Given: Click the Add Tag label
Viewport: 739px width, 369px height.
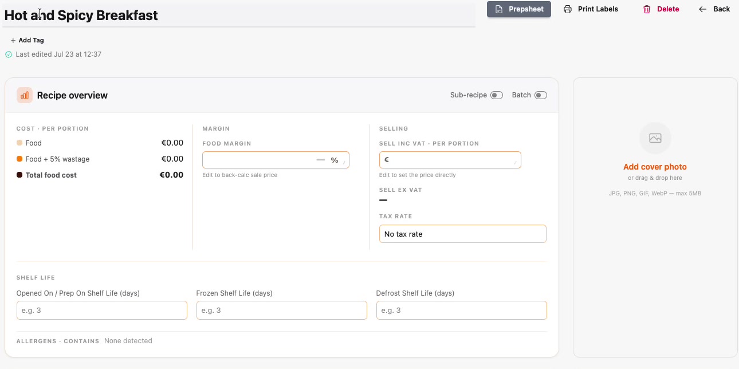Looking at the screenshot, I should [32, 41].
